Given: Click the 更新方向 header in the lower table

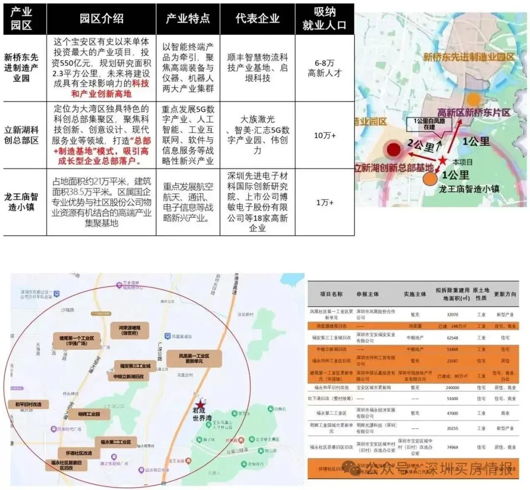Looking at the screenshot, I should (505, 294).
